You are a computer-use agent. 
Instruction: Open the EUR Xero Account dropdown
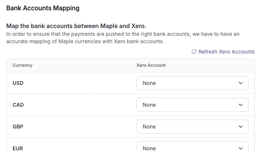click(x=192, y=148)
